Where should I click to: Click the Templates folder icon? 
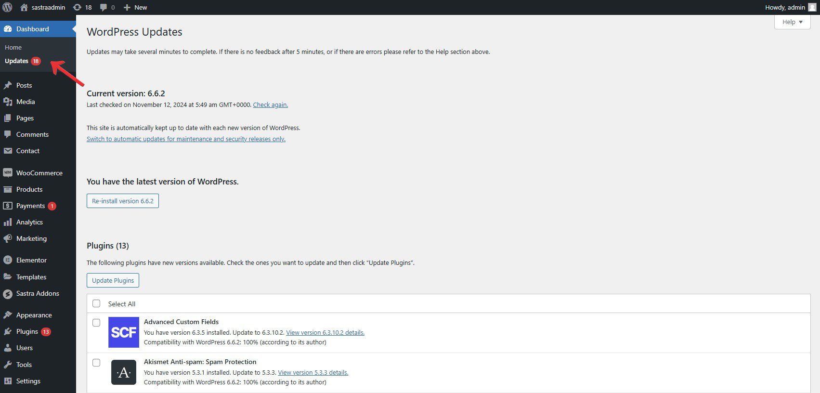click(x=8, y=277)
